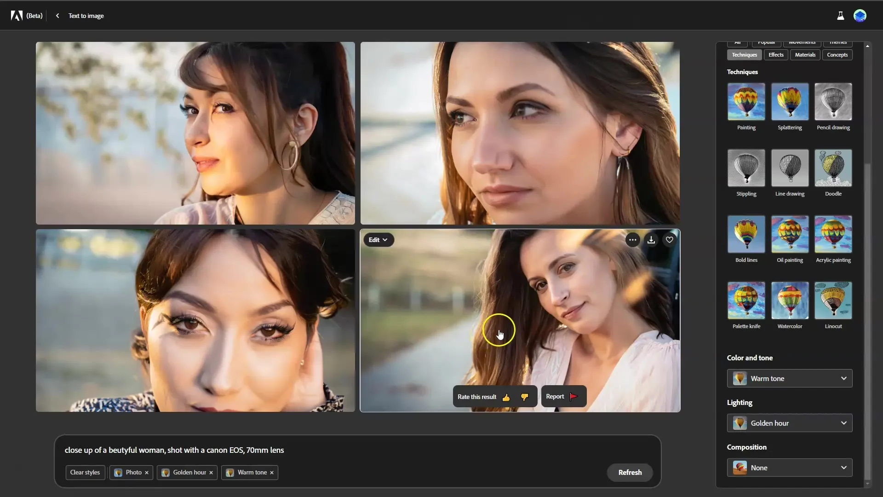883x497 pixels.
Task: Remove the Golden hour style tag
Action: pyautogui.click(x=211, y=472)
